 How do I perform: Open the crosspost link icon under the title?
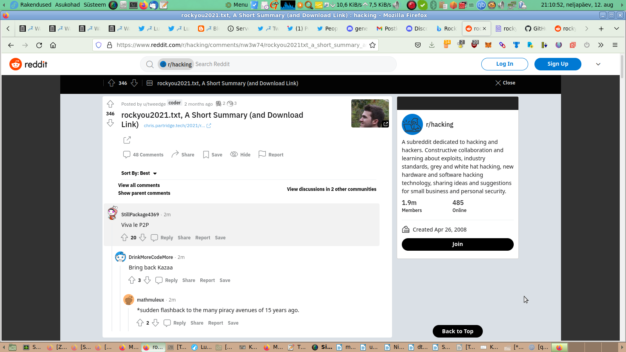127,140
